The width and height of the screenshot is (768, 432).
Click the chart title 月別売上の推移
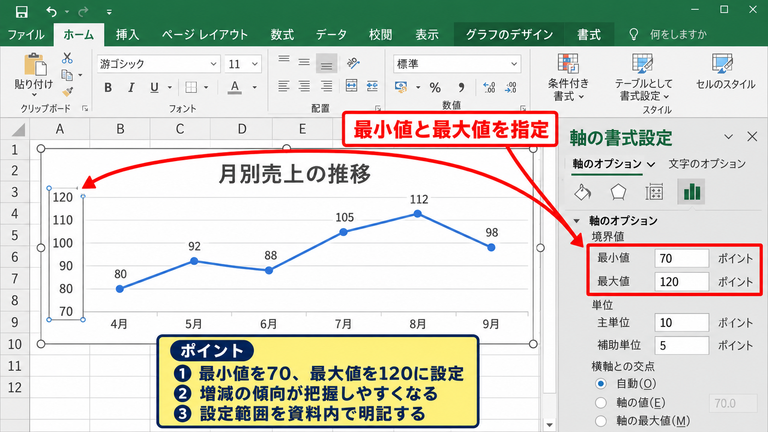tap(294, 174)
